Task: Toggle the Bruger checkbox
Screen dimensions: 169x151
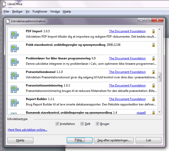Action: 97,124
